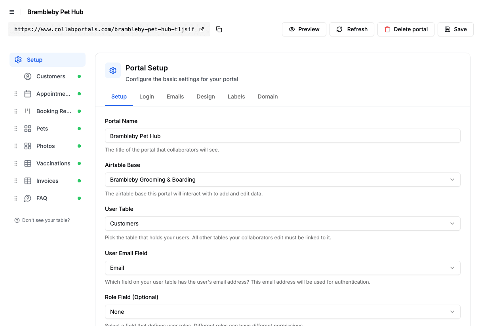Grab the Appointments drag handle
This screenshot has height=326, width=480.
[x=16, y=94]
